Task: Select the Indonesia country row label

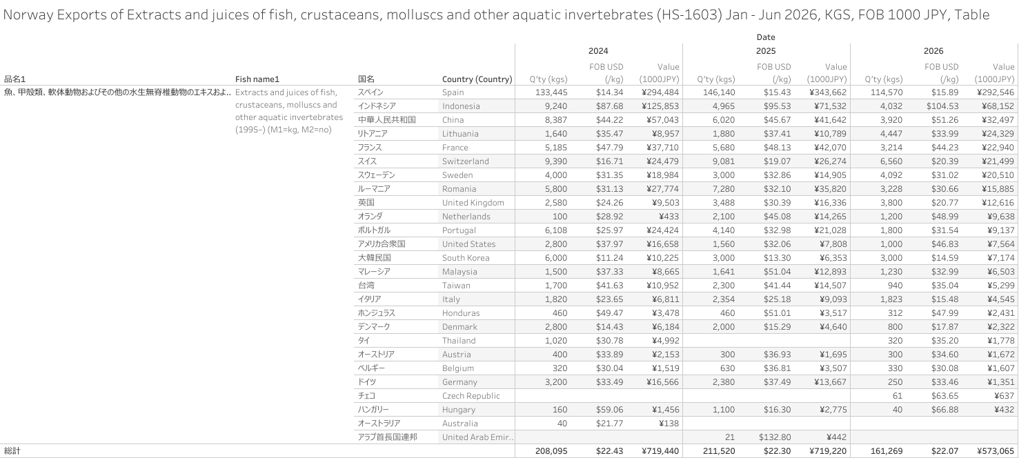Action: [x=461, y=106]
